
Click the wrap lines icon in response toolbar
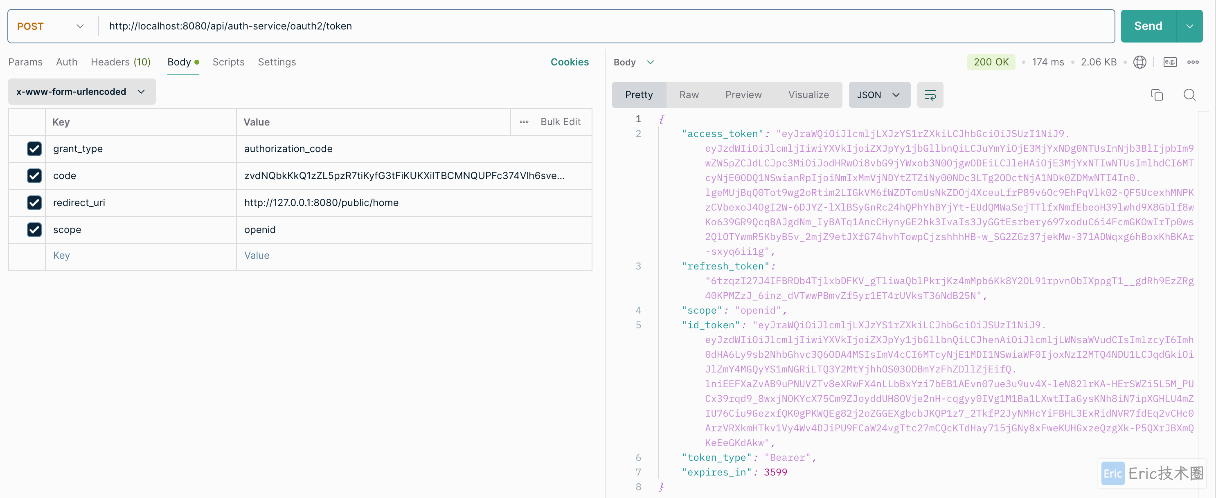[930, 95]
